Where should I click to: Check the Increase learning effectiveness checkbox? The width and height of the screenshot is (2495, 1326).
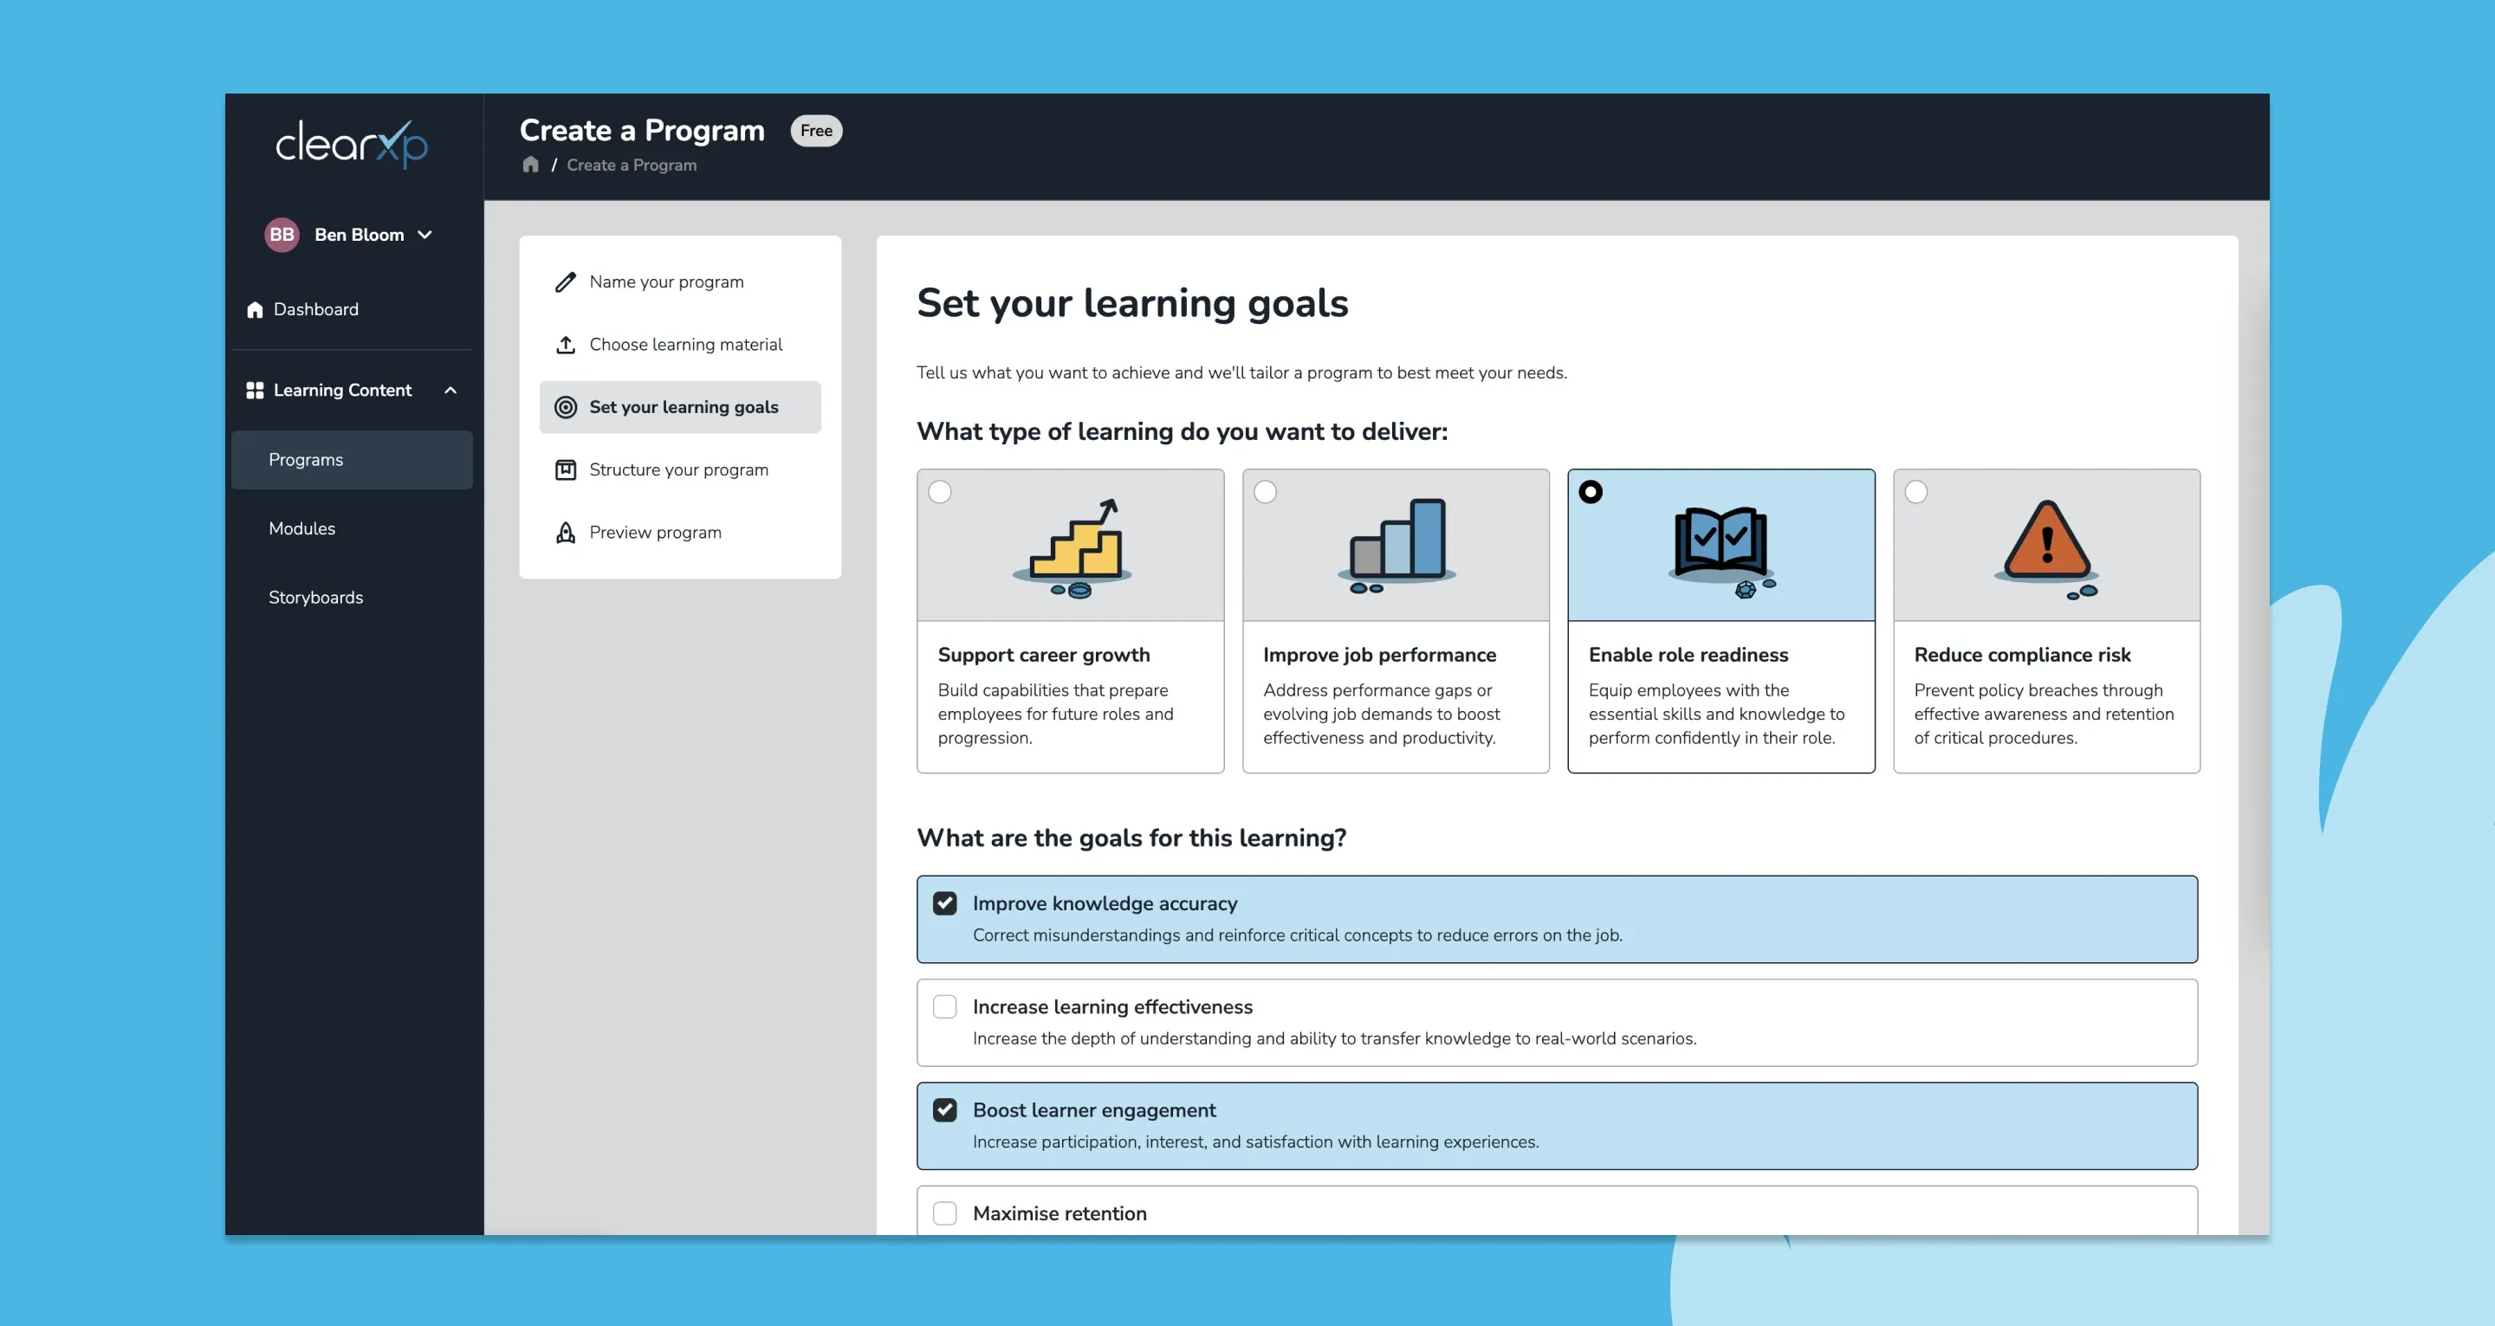[x=944, y=1007]
